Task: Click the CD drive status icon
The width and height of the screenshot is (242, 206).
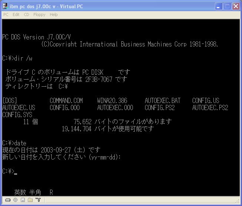Action: tap(16, 200)
